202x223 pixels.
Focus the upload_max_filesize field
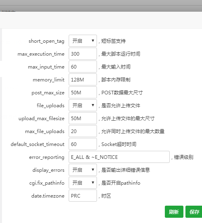coord(83,118)
